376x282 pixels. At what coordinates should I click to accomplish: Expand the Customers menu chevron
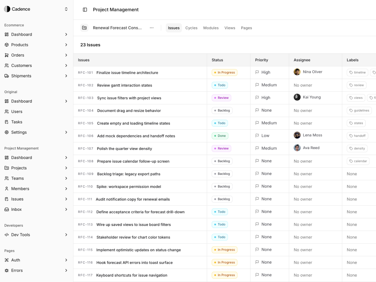[66, 65]
